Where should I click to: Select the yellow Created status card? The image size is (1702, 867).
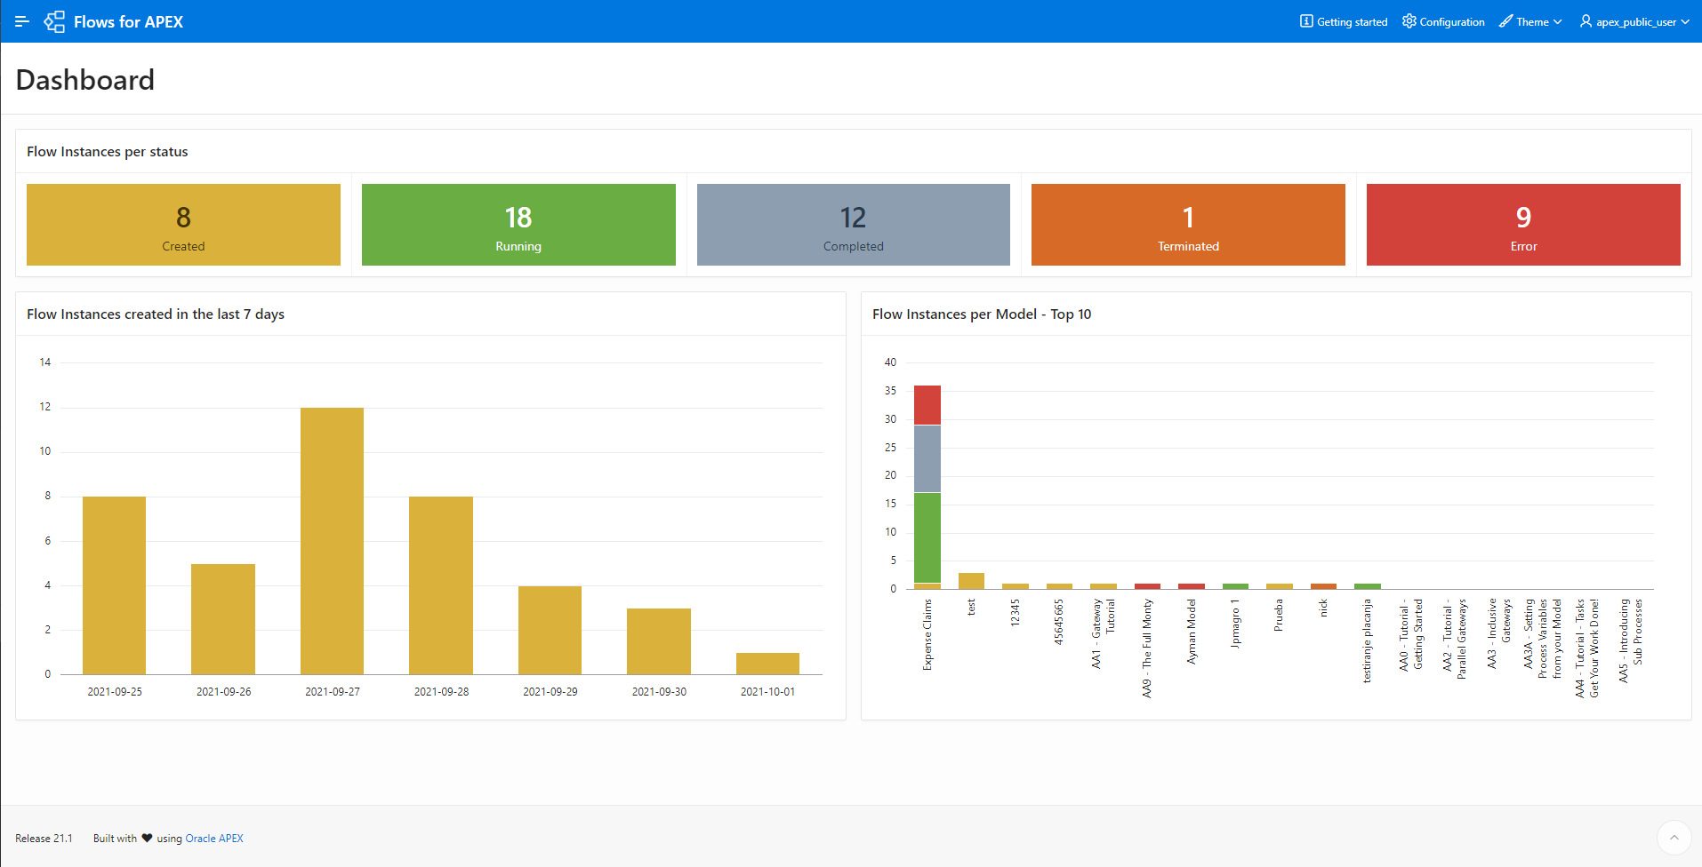click(x=183, y=225)
